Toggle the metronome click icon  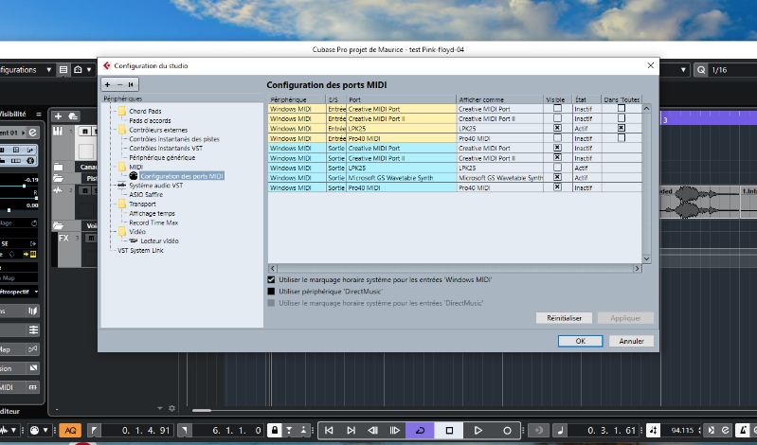742,430
